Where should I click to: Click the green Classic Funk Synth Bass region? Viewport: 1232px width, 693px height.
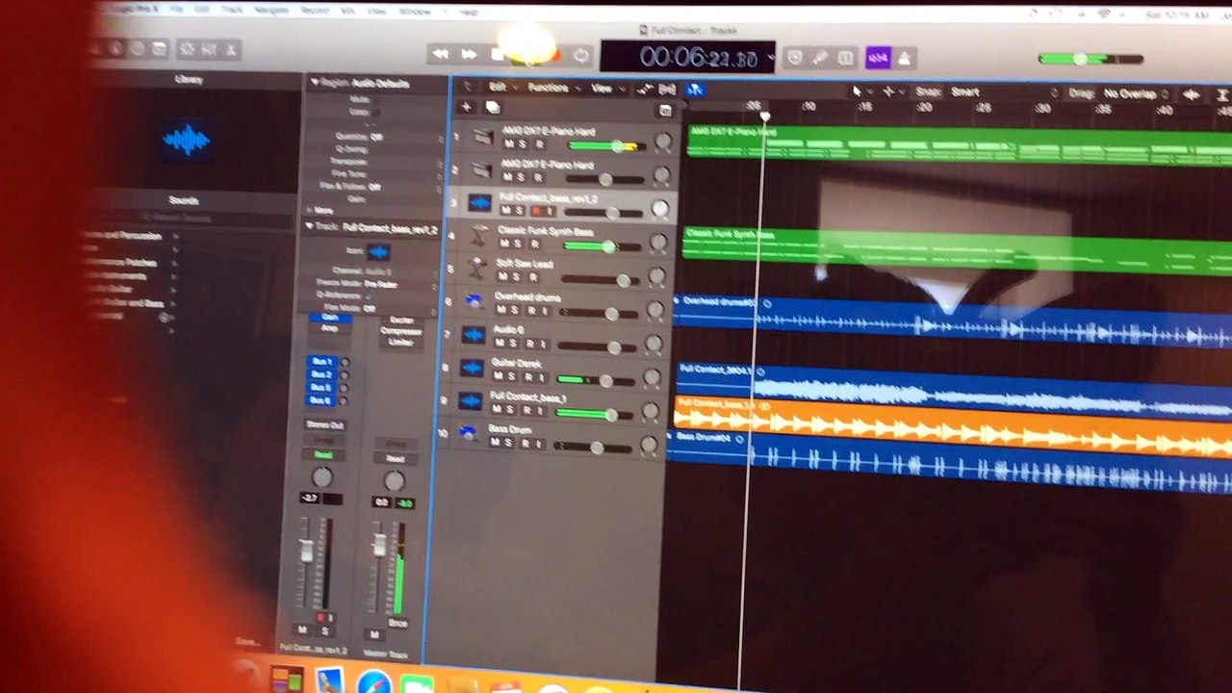(x=958, y=249)
